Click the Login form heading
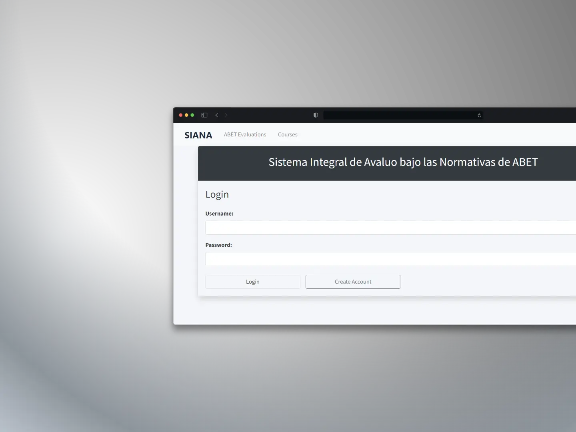 point(217,194)
